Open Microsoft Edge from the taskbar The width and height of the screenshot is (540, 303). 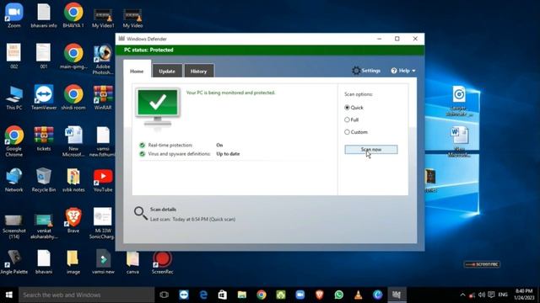(x=203, y=295)
